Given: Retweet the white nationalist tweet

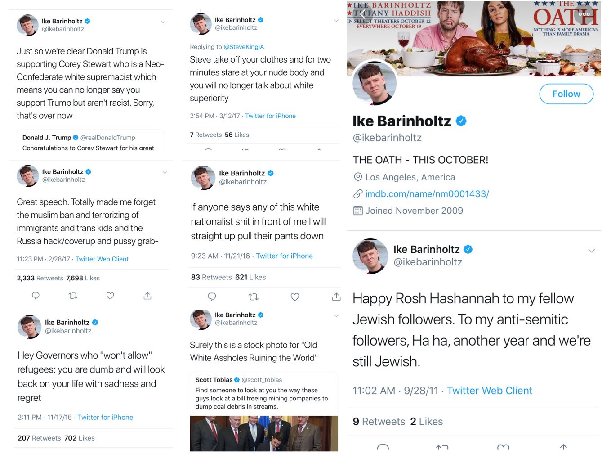Looking at the screenshot, I should click(254, 297).
